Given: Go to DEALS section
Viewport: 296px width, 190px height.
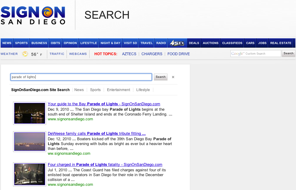Looking at the screenshot, I should (194, 43).
